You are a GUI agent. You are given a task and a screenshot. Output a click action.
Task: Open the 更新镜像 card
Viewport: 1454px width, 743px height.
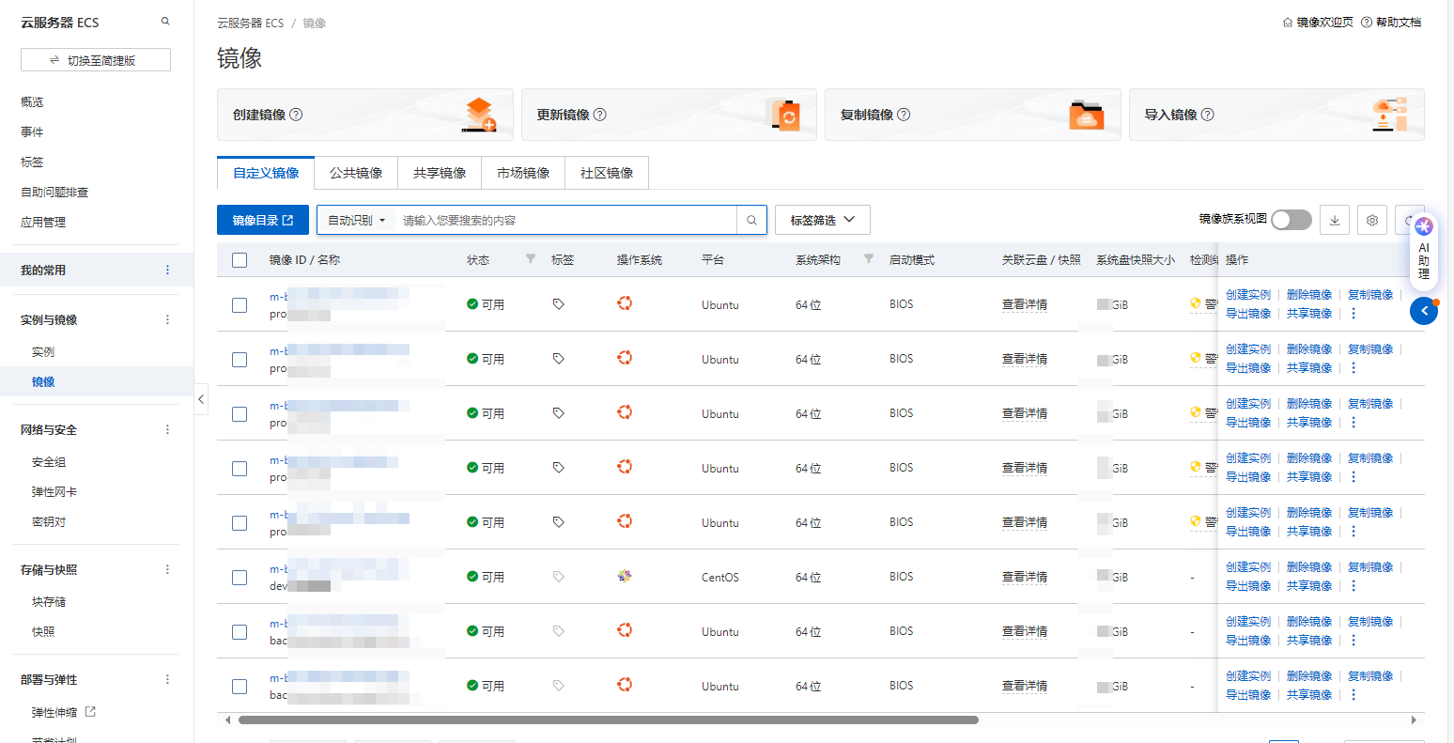point(669,115)
